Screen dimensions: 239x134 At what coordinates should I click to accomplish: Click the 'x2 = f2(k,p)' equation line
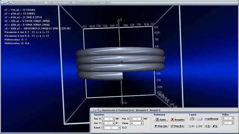[x=27, y=21]
